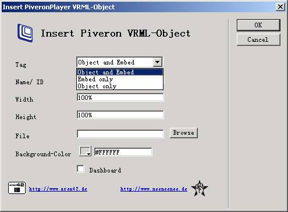Choose 'Object only' from the Tag list
The width and height of the screenshot is (288, 212).
[120, 86]
